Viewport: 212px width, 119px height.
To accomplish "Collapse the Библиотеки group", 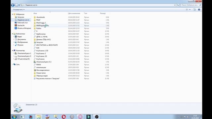I will pyautogui.click(x=13, y=34).
